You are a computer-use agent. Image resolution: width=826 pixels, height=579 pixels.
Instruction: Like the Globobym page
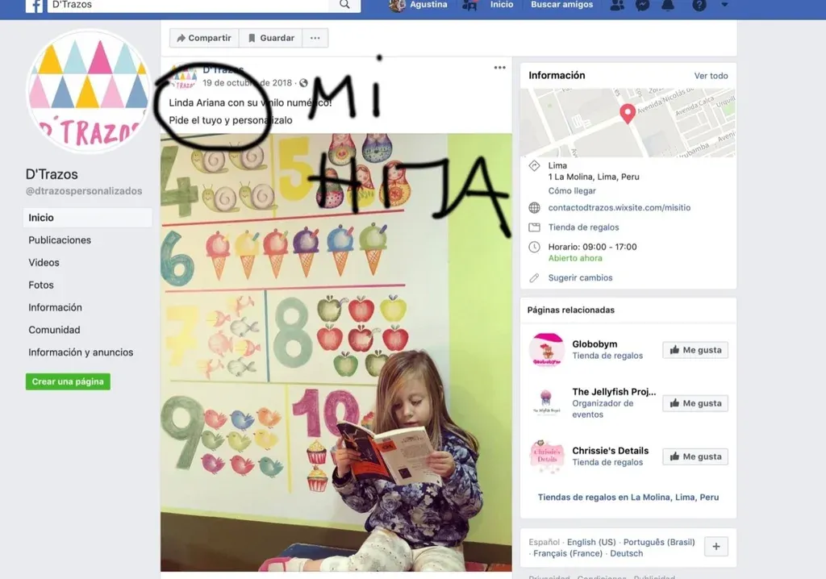point(695,350)
